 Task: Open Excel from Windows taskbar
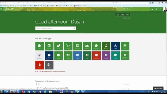[34, 92]
